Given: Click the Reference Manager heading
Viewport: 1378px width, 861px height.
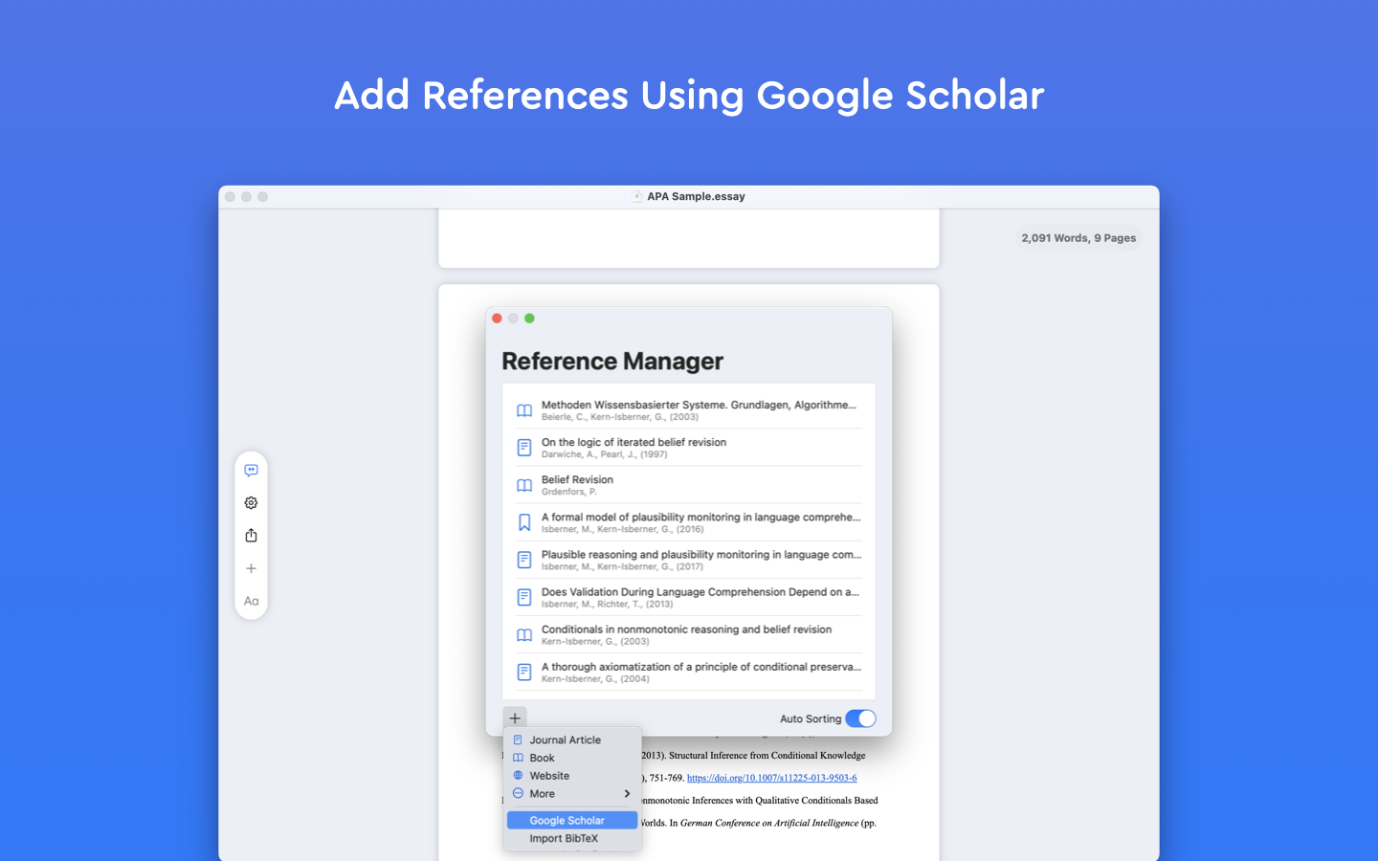Looking at the screenshot, I should [x=612, y=362].
